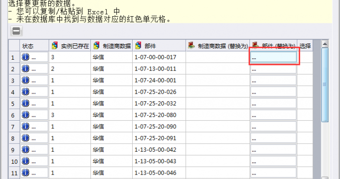
Task: Click the info status icon in row 4
Action: (25, 92)
